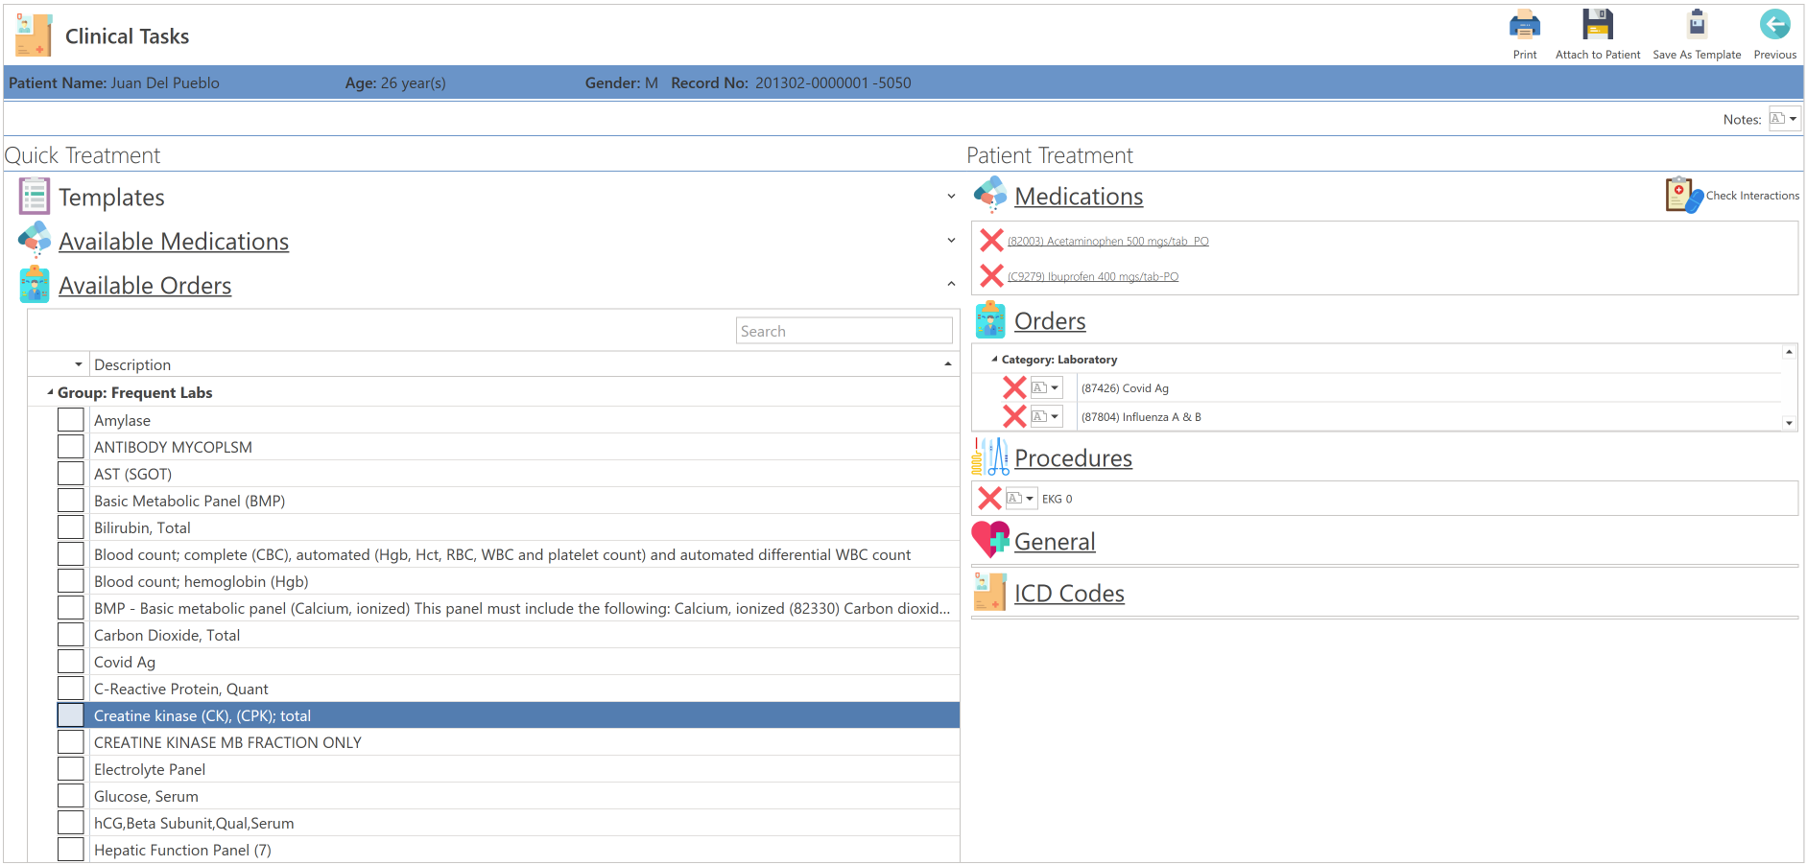
Task: Check the Blood count; hemoglobin (Hgb) checkbox
Action: point(70,581)
